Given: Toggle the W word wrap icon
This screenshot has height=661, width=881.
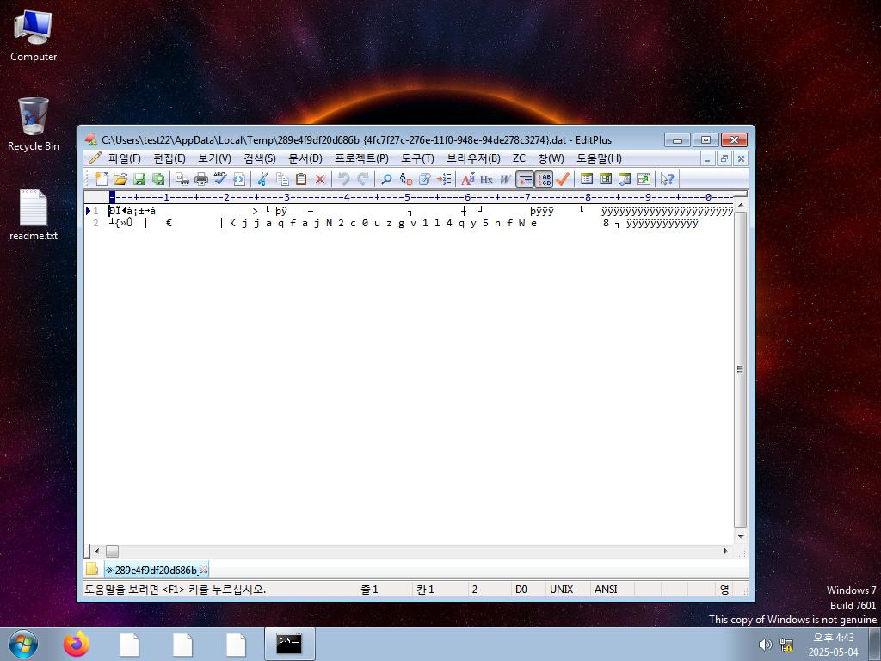Looking at the screenshot, I should [506, 179].
